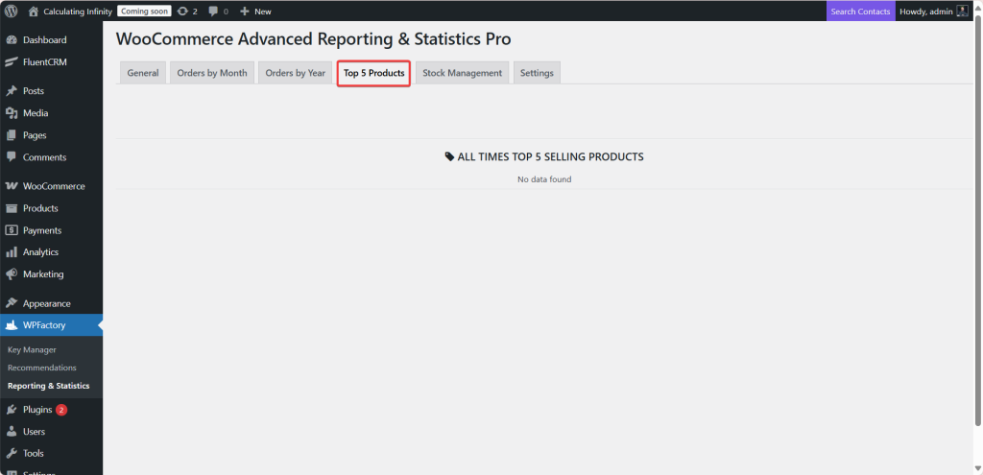Viewport: 983px width, 475px height.
Task: Click the Marketing megaphone icon
Action: (x=12, y=273)
